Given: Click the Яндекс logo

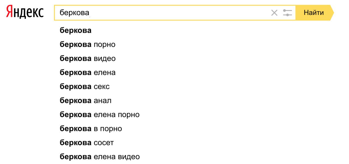Looking at the screenshot, I should [x=25, y=12].
